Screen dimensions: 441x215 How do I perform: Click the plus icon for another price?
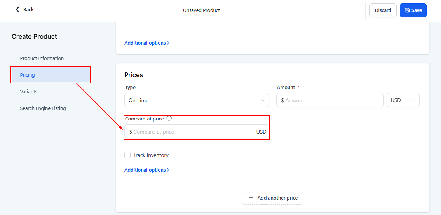[x=251, y=198]
